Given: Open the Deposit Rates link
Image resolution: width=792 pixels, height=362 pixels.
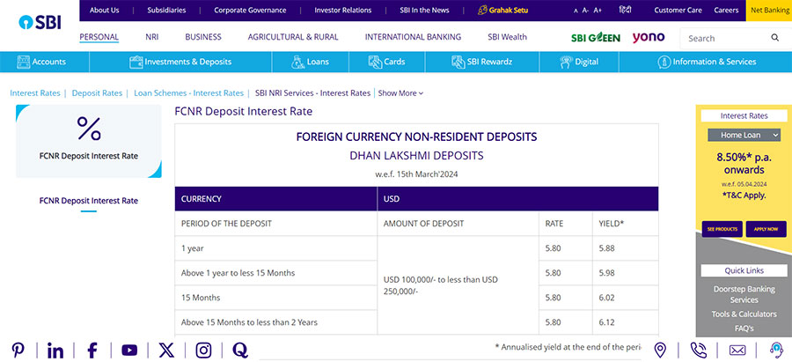Looking at the screenshot, I should 97,93.
